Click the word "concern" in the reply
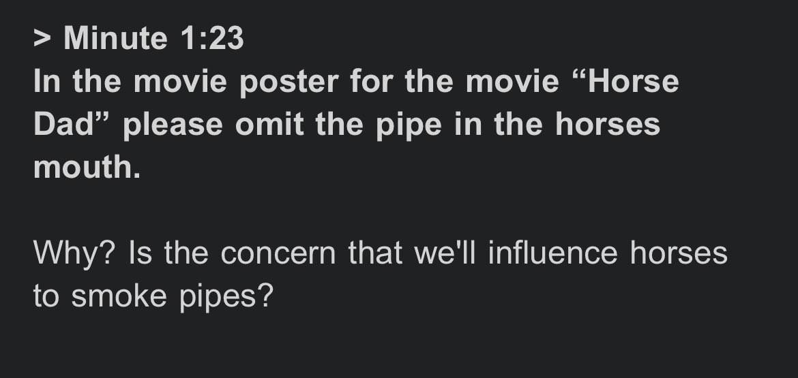This screenshot has height=378, width=798. coord(278,254)
